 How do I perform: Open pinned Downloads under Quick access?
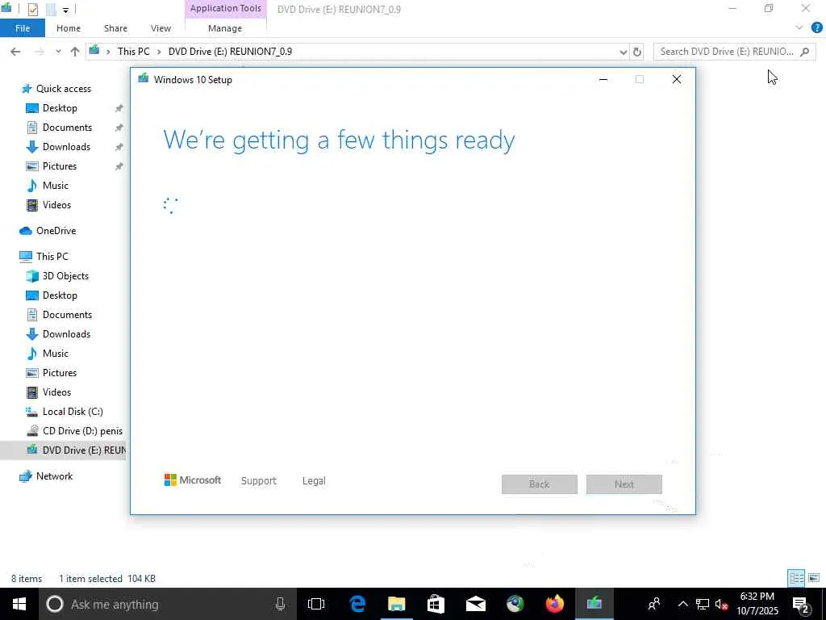(x=66, y=147)
